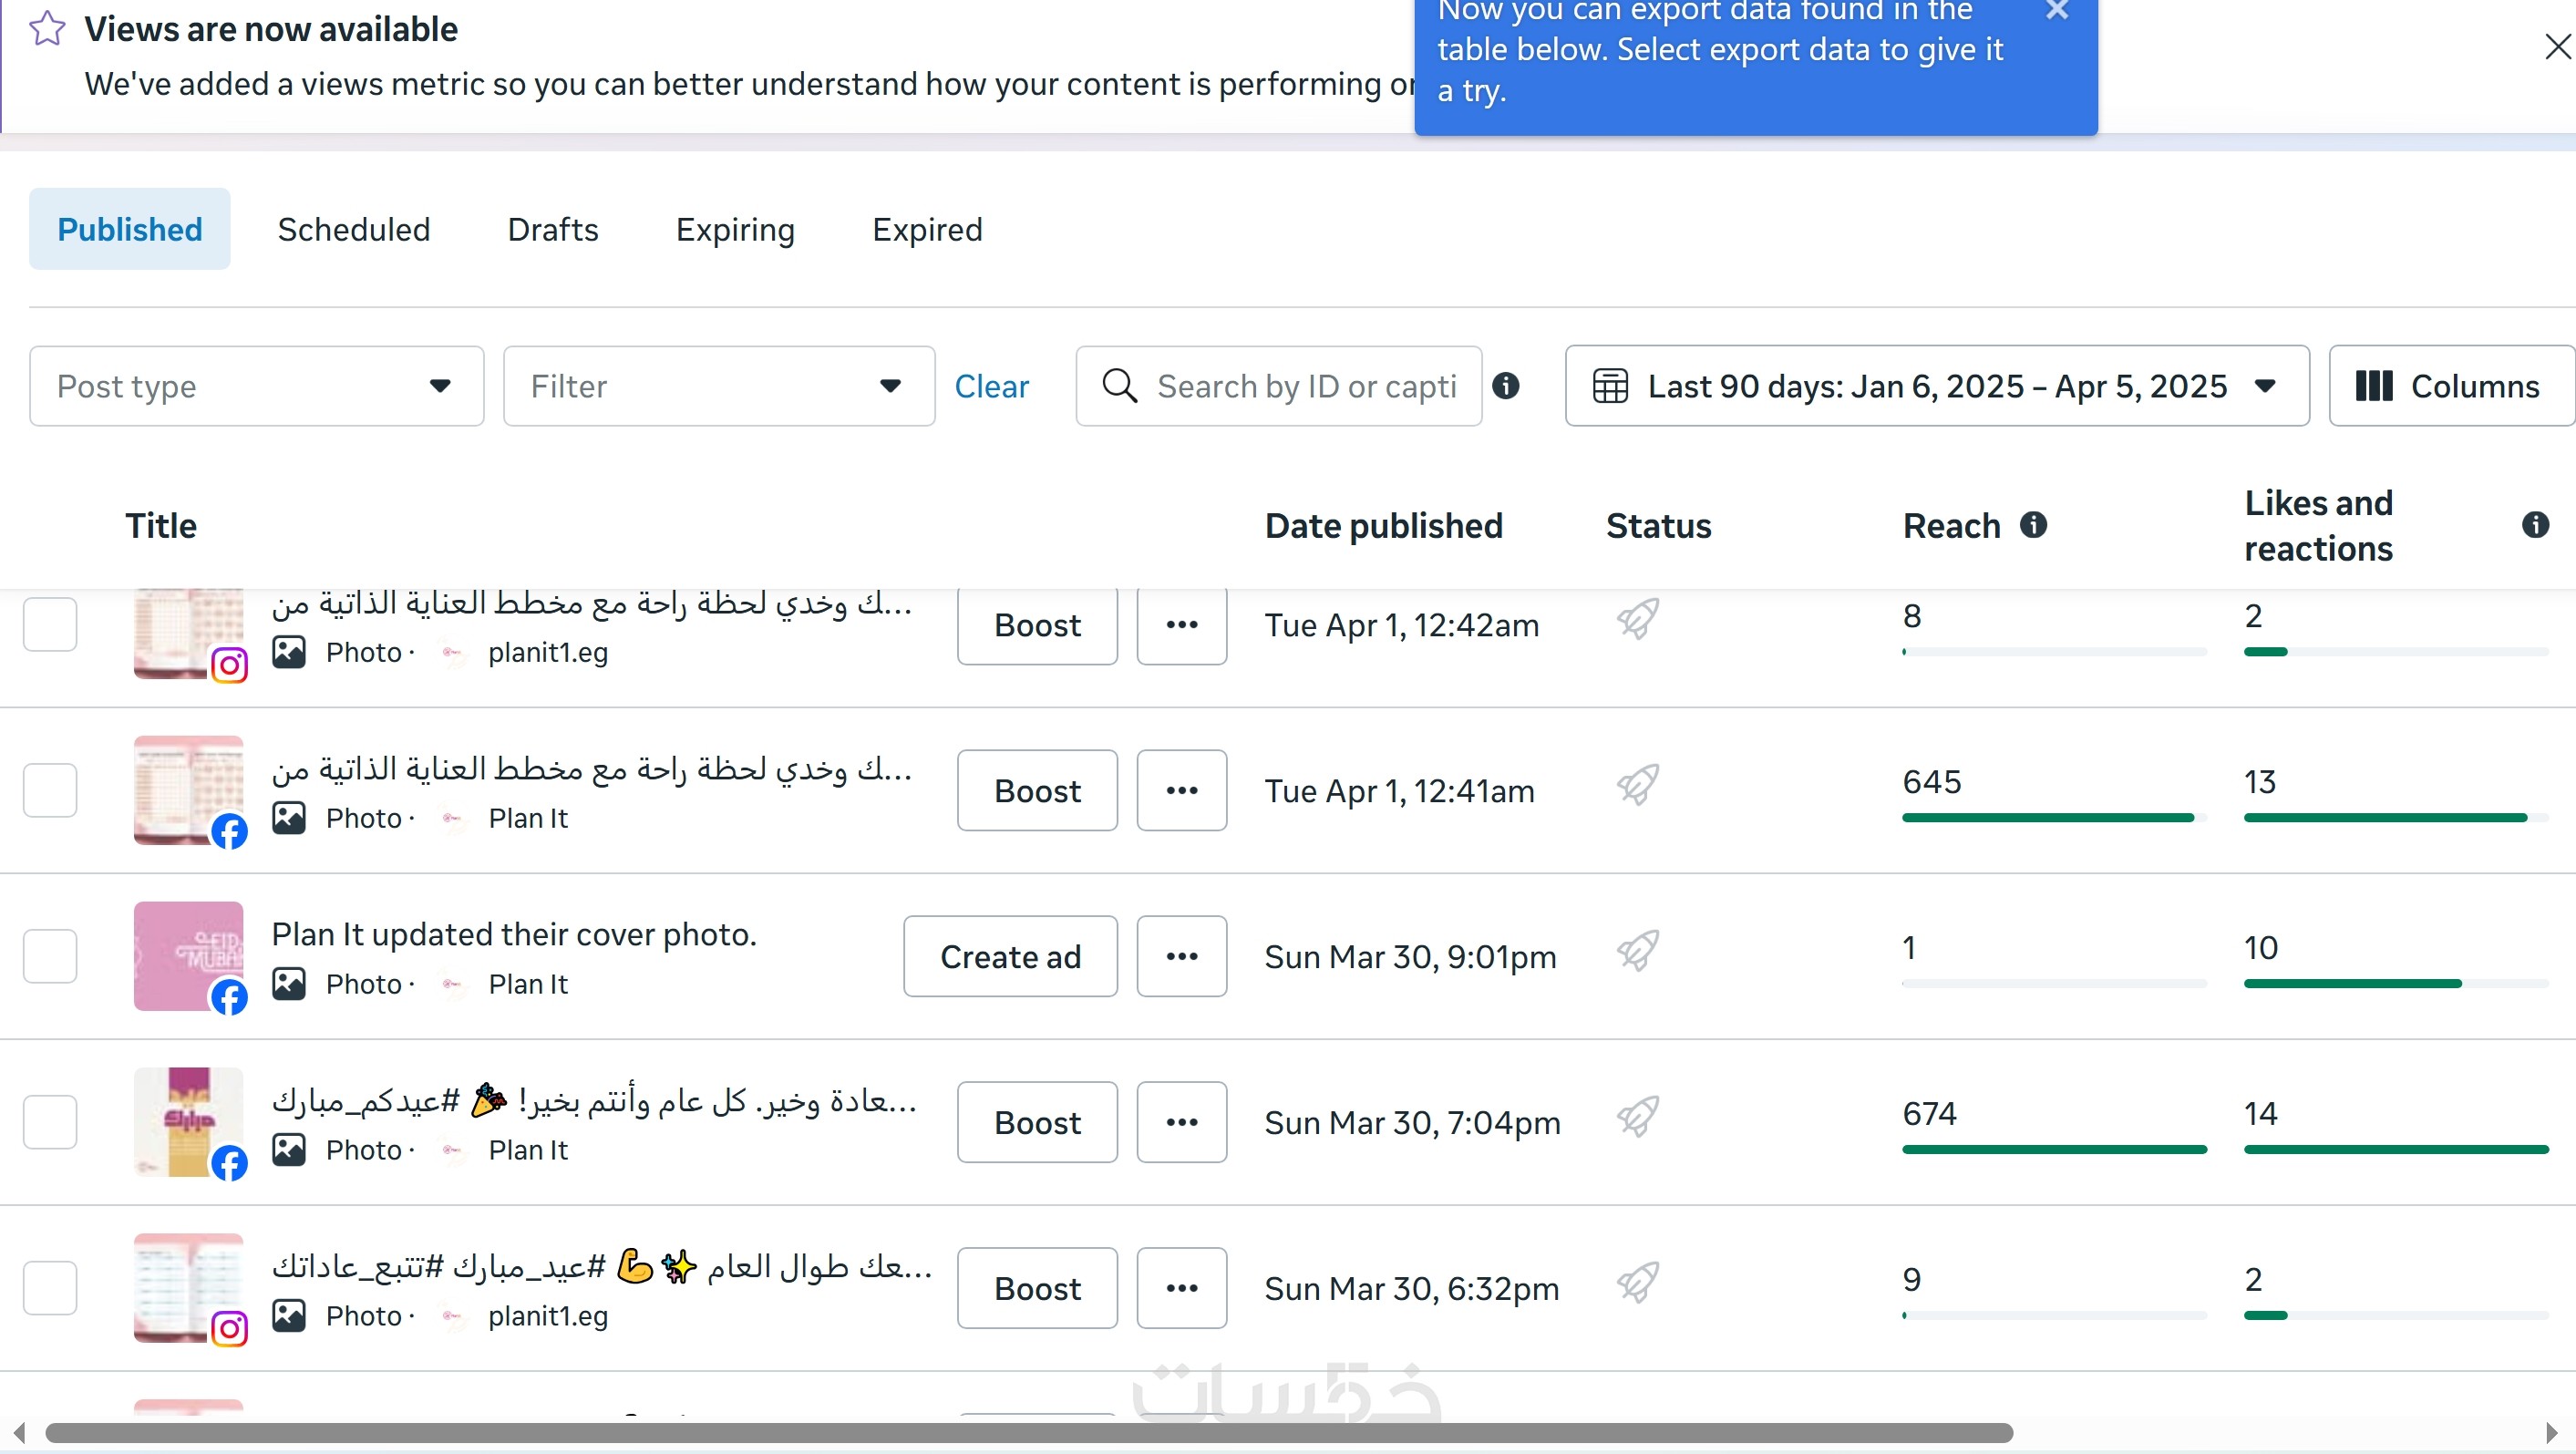Image resolution: width=2576 pixels, height=1454 pixels.
Task: Expand the Filter dropdown
Action: point(718,386)
